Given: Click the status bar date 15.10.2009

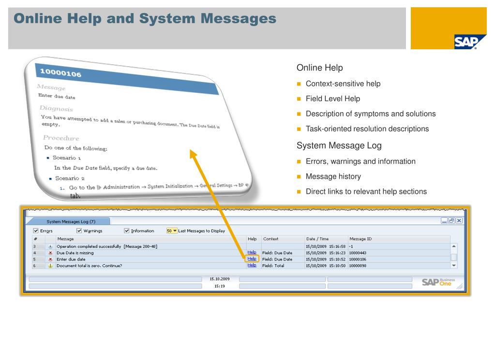Looking at the screenshot, I should coord(220,279).
